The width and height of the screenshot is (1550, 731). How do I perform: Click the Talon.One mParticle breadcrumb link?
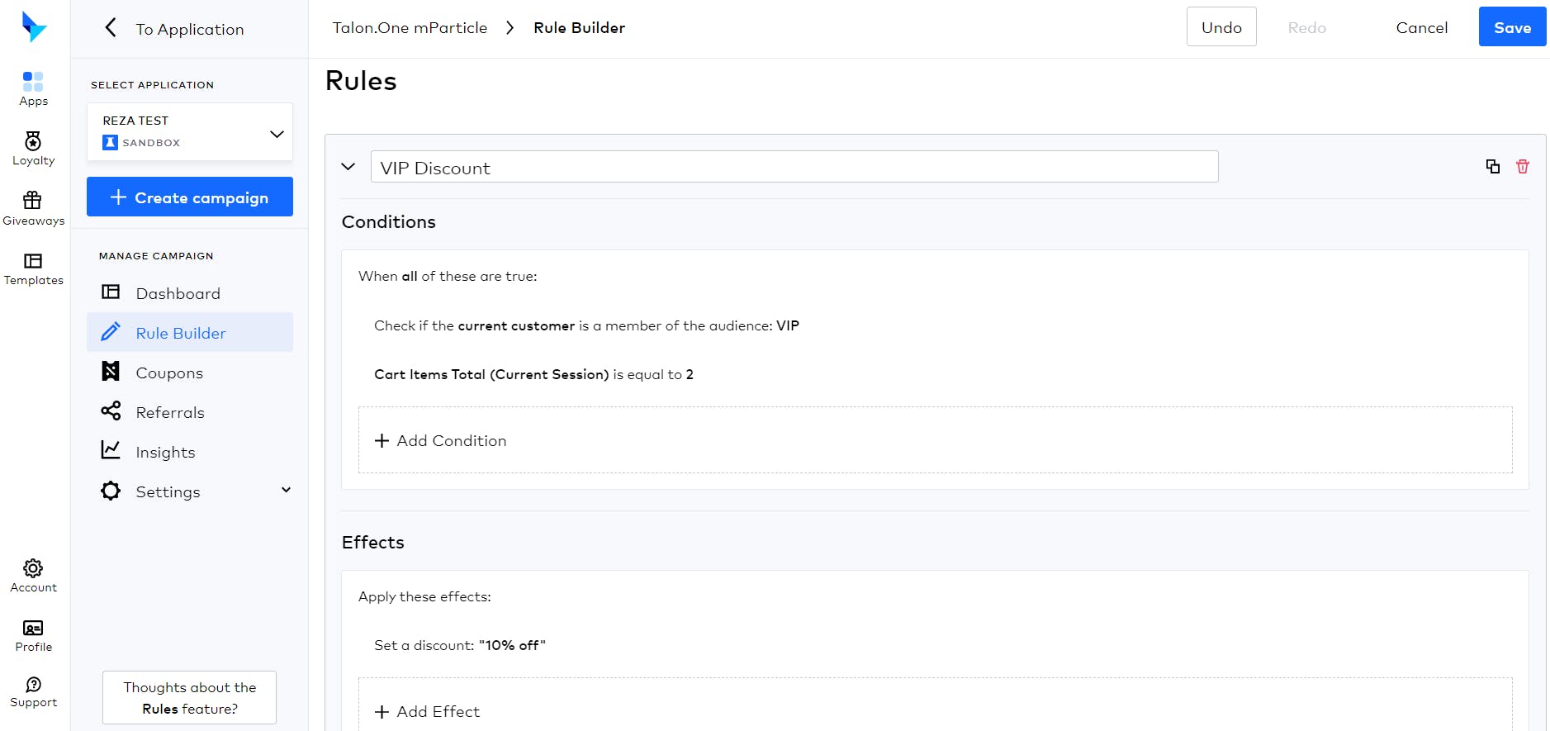[410, 28]
